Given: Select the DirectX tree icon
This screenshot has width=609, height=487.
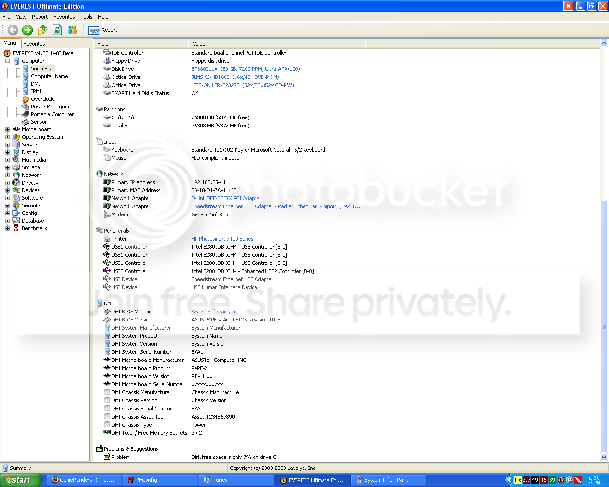Looking at the screenshot, I should tap(16, 183).
